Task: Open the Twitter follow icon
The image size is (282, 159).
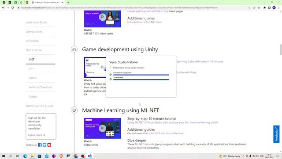Action: (45, 145)
